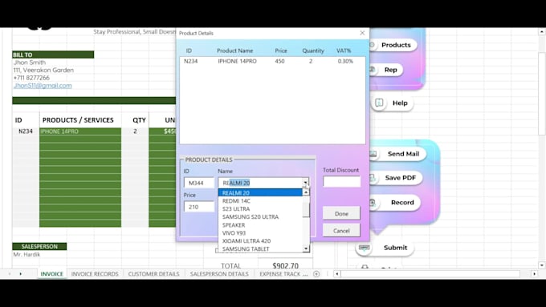Choose SAMSUNG S20 ULTRA from list
Viewport: 546px width, 307px height.
260,216
